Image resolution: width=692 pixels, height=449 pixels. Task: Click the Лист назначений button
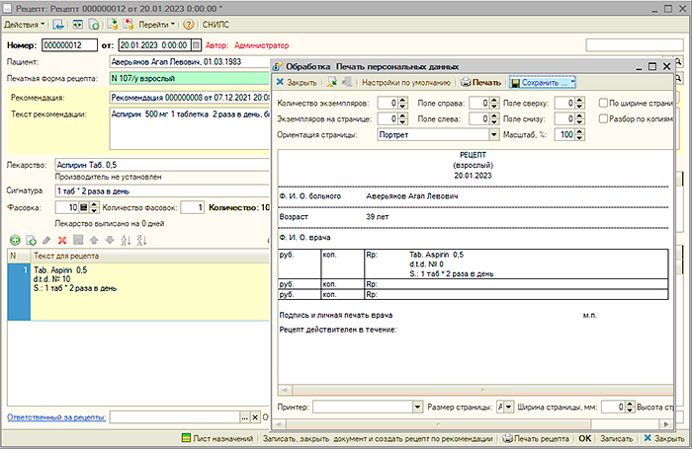(218, 437)
